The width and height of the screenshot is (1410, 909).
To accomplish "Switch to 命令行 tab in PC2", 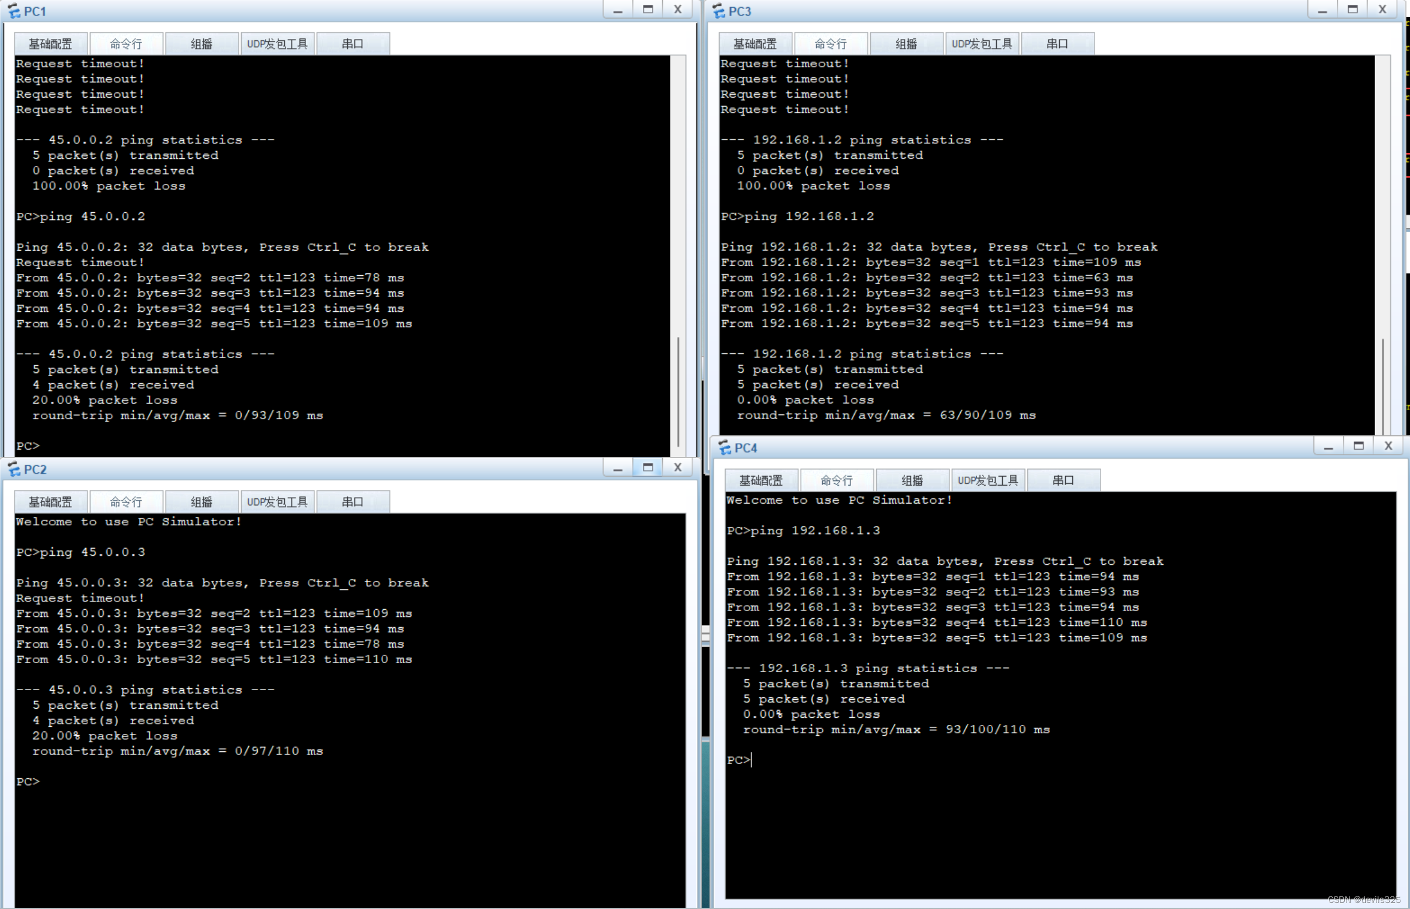I will [x=126, y=502].
